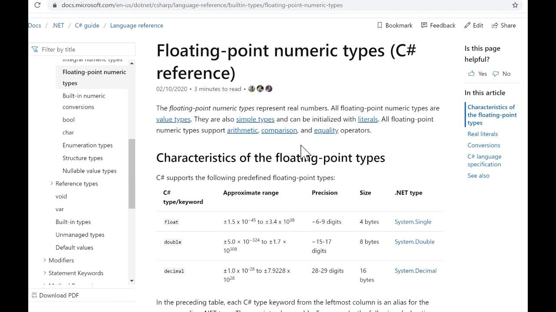Click the 8 bytes size cell
Image resolution: width=556 pixels, height=312 pixels.
click(369, 241)
